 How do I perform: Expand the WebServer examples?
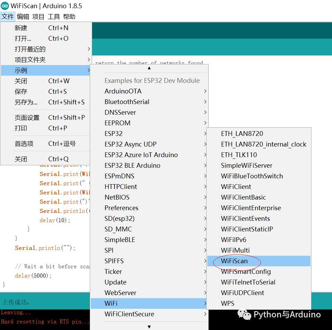[149, 293]
